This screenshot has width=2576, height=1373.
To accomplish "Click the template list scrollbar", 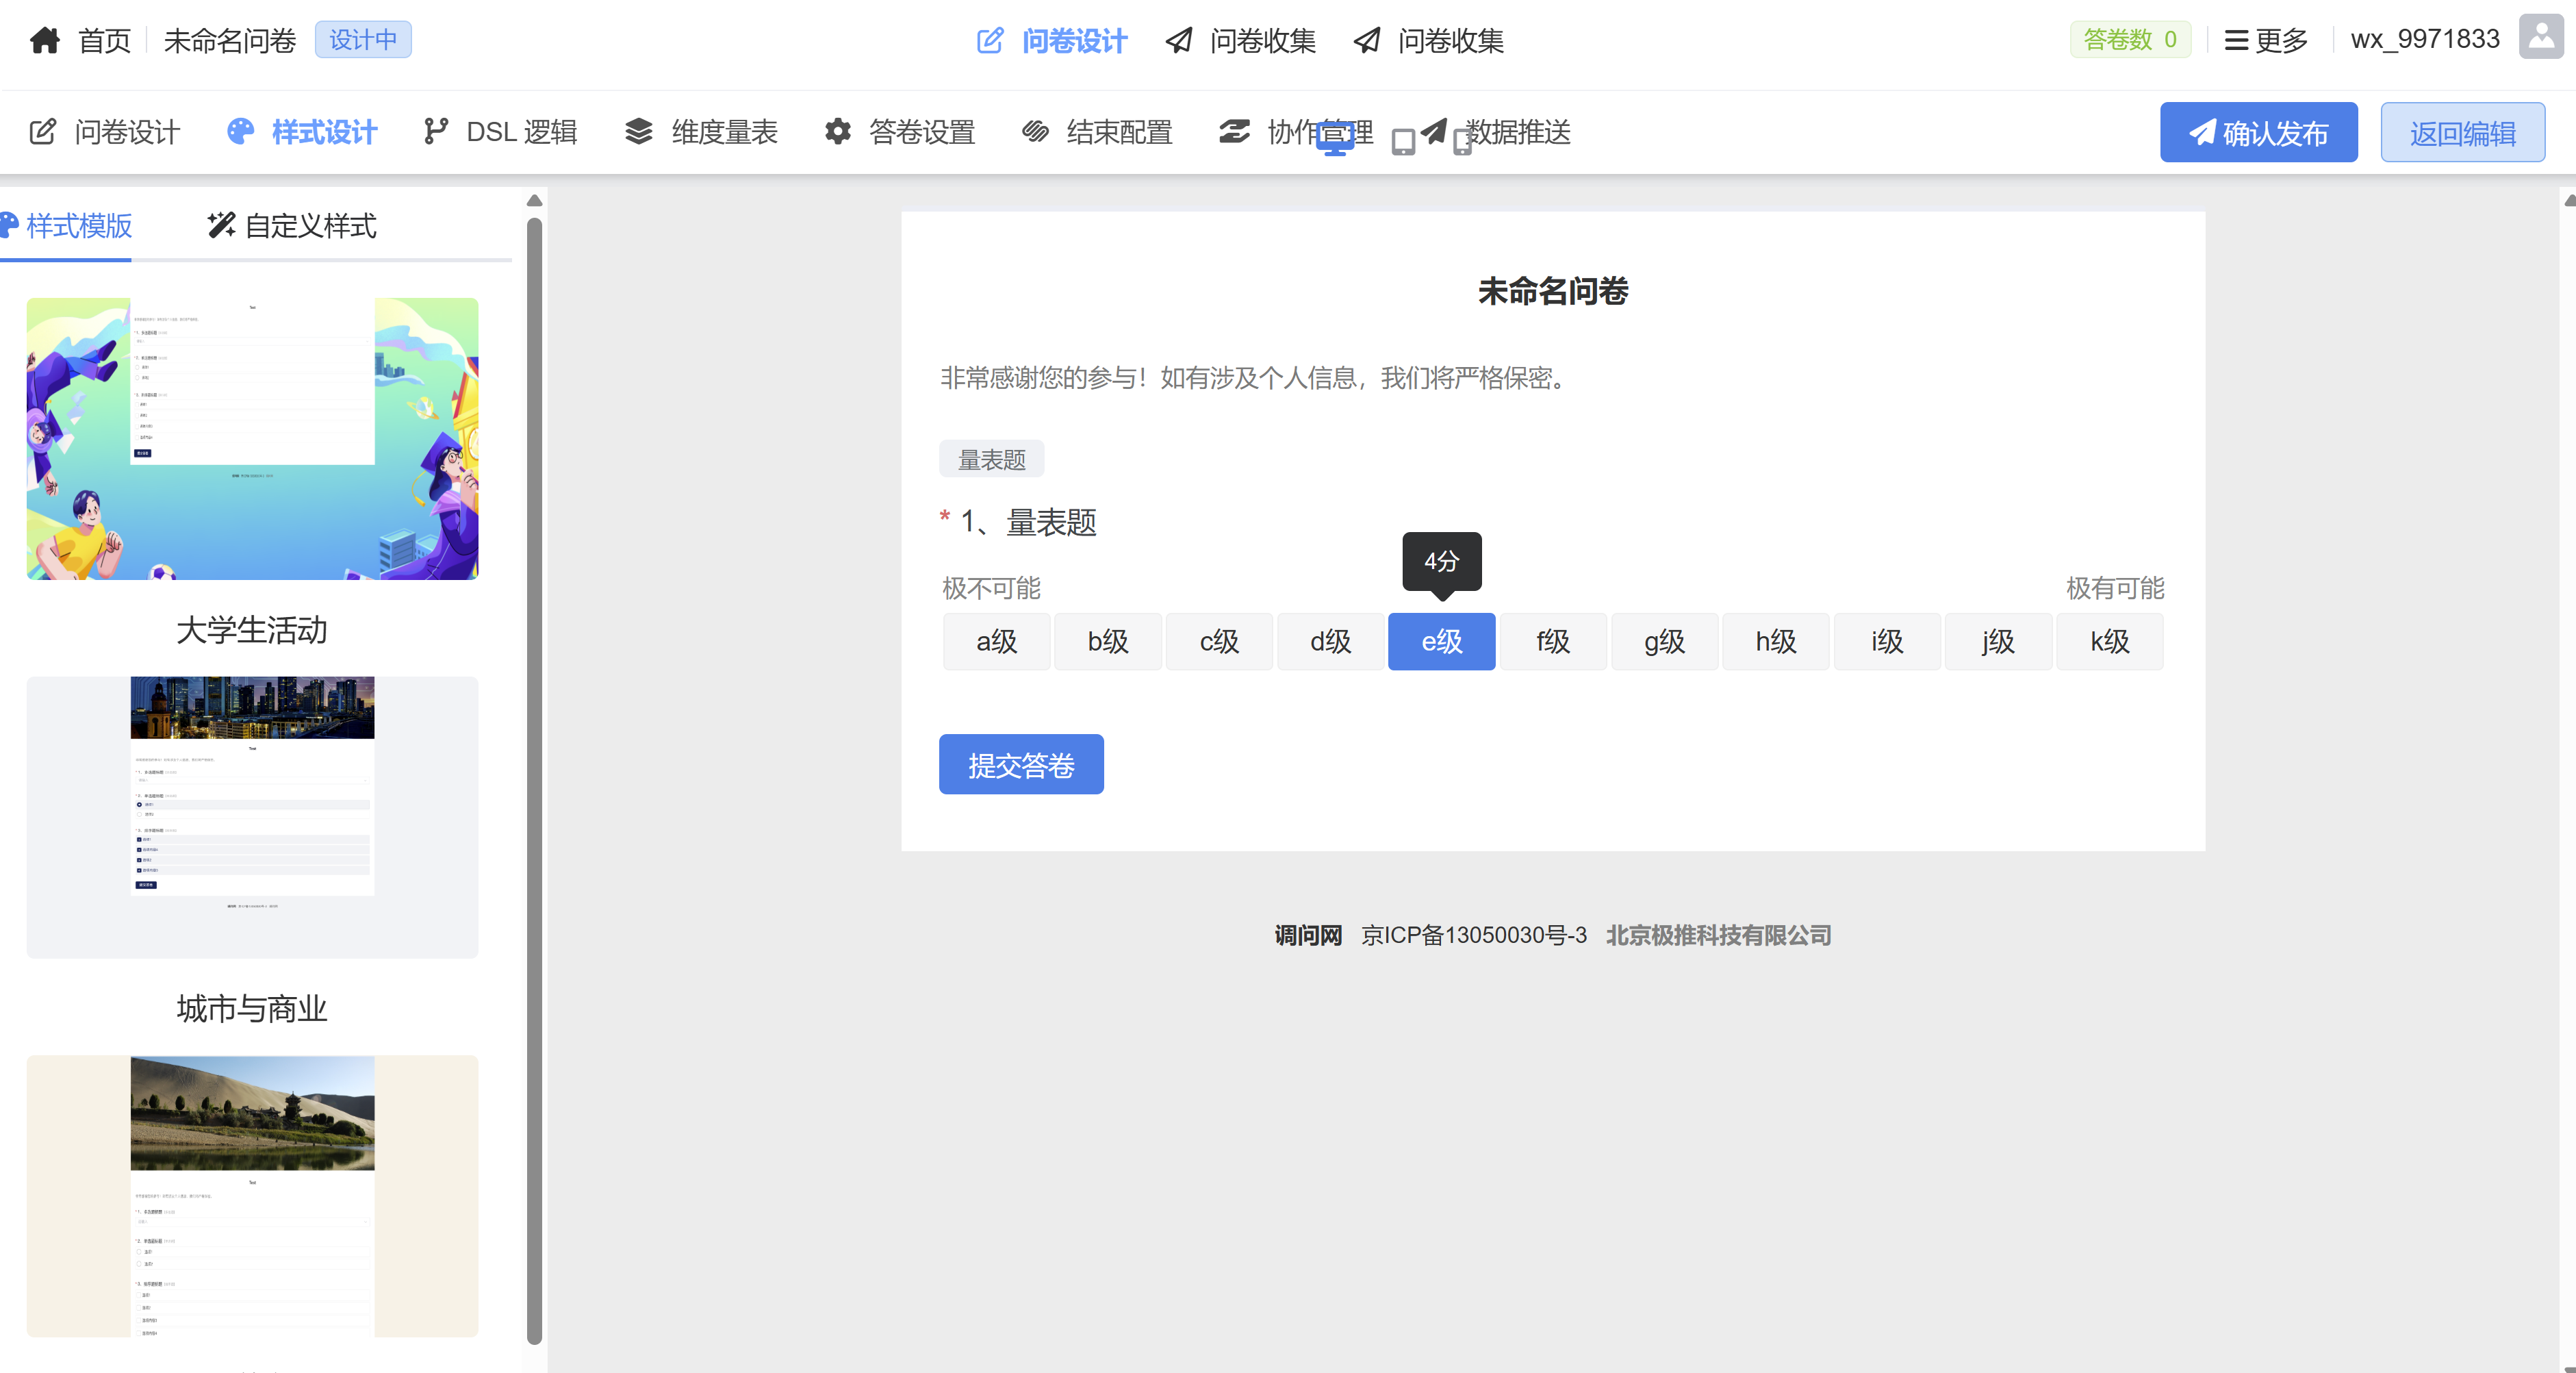I will coord(535,780).
